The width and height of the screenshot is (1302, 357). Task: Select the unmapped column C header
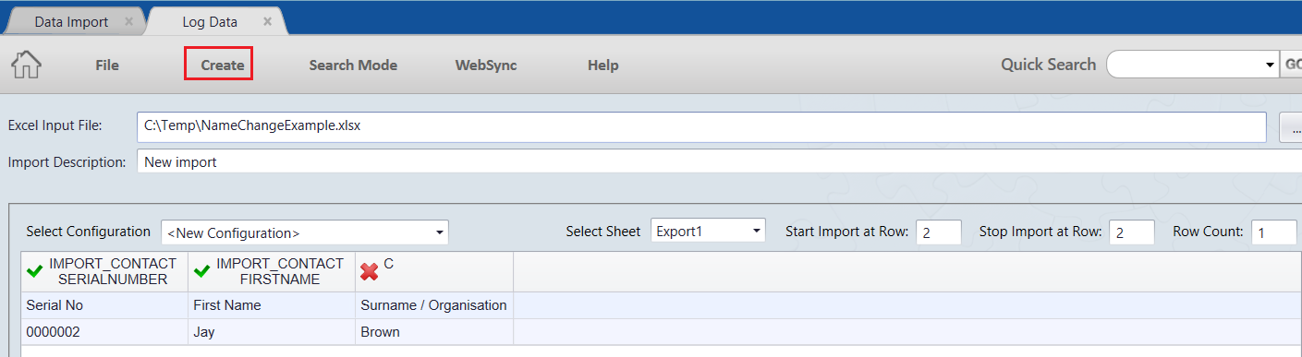pyautogui.click(x=434, y=271)
